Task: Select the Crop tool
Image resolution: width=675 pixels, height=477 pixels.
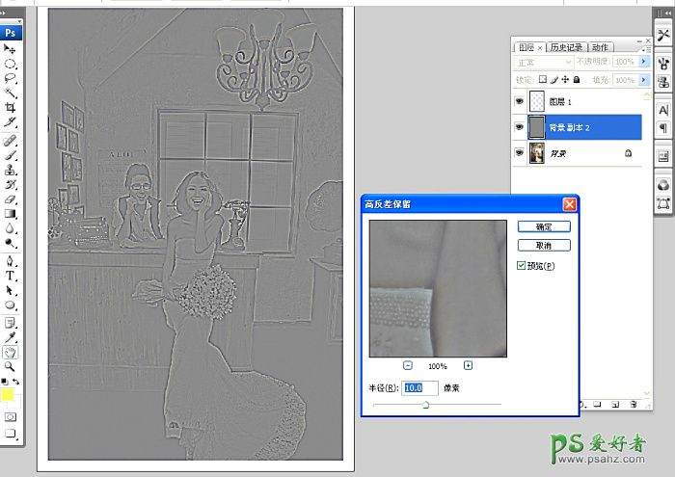Action: point(11,108)
